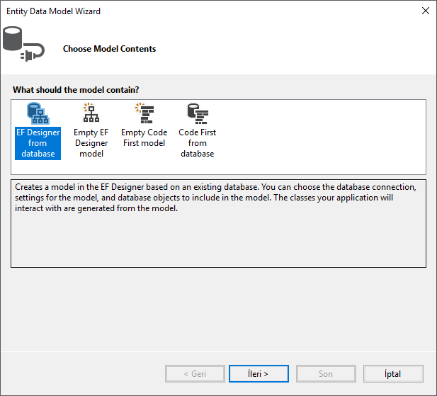Image resolution: width=437 pixels, height=396 pixels.
Task: Cancel the wizard with the İptal button
Action: point(393,373)
